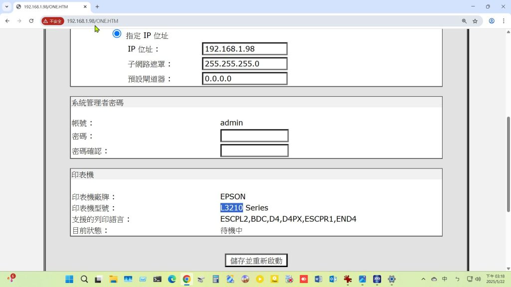Viewport: 511px width, 287px height.
Task: Click the IP 位址 input field
Action: (245, 49)
